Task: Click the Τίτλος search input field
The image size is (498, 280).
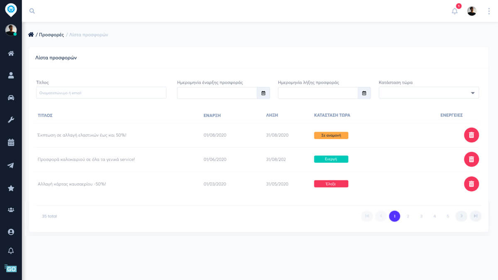Action: 101,93
